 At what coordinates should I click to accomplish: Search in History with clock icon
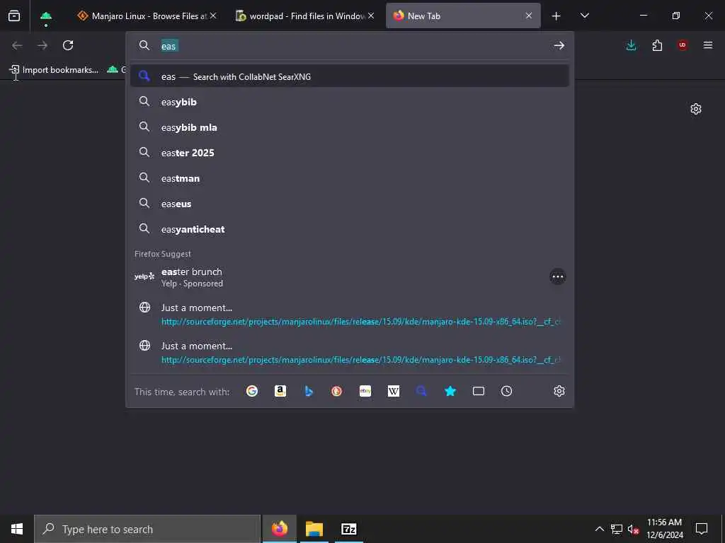click(507, 391)
